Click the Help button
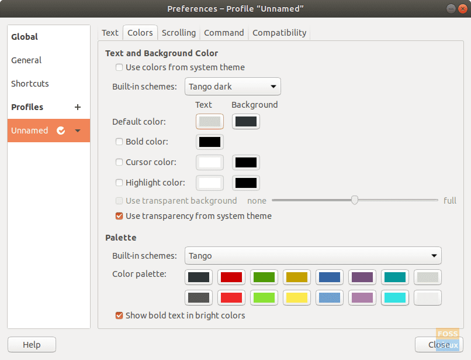 click(32, 344)
